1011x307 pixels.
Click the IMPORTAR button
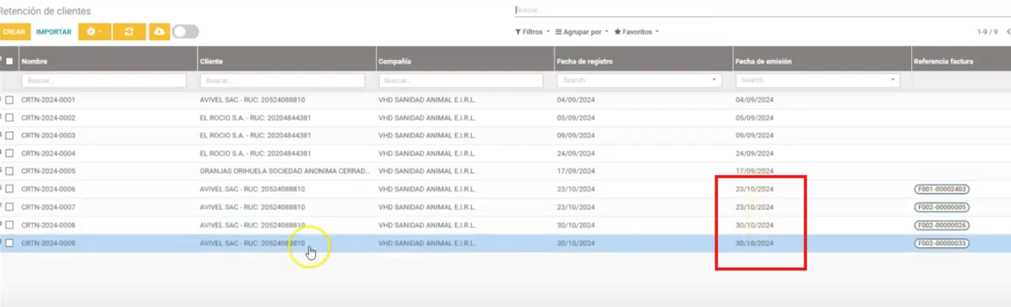tap(54, 32)
